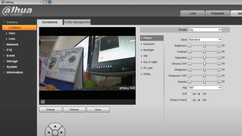Image resolution: width=242 pixels, height=136 pixels.
Task: Open the Flip dropdown
Action: point(205,88)
